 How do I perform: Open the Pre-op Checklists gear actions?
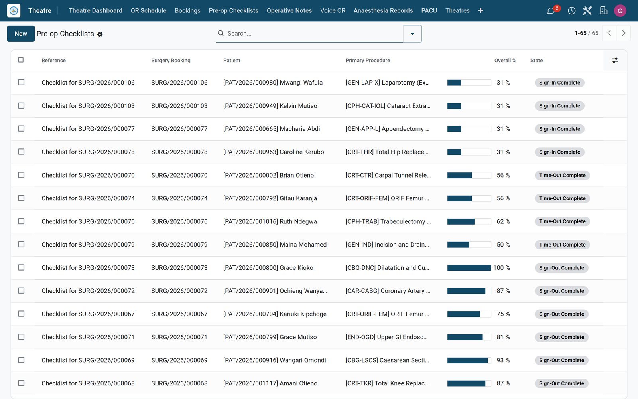(x=100, y=34)
